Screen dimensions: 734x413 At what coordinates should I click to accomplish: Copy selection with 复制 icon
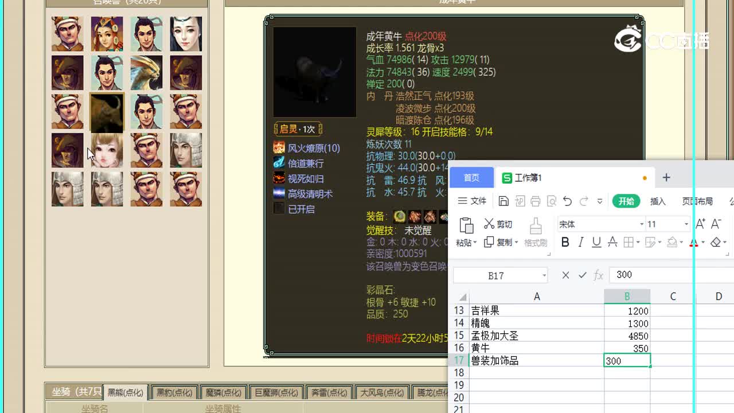pos(489,242)
